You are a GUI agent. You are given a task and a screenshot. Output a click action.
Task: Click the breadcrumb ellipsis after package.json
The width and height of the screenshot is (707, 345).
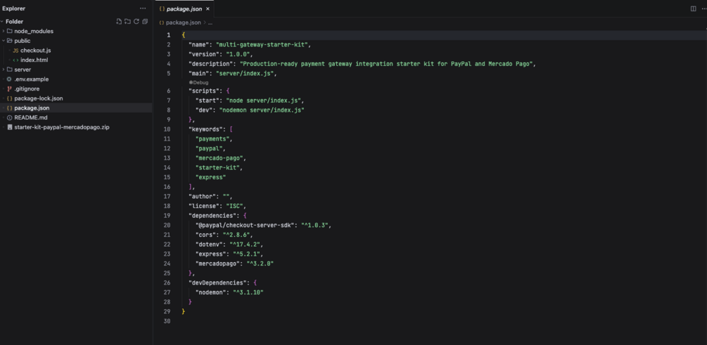(210, 22)
